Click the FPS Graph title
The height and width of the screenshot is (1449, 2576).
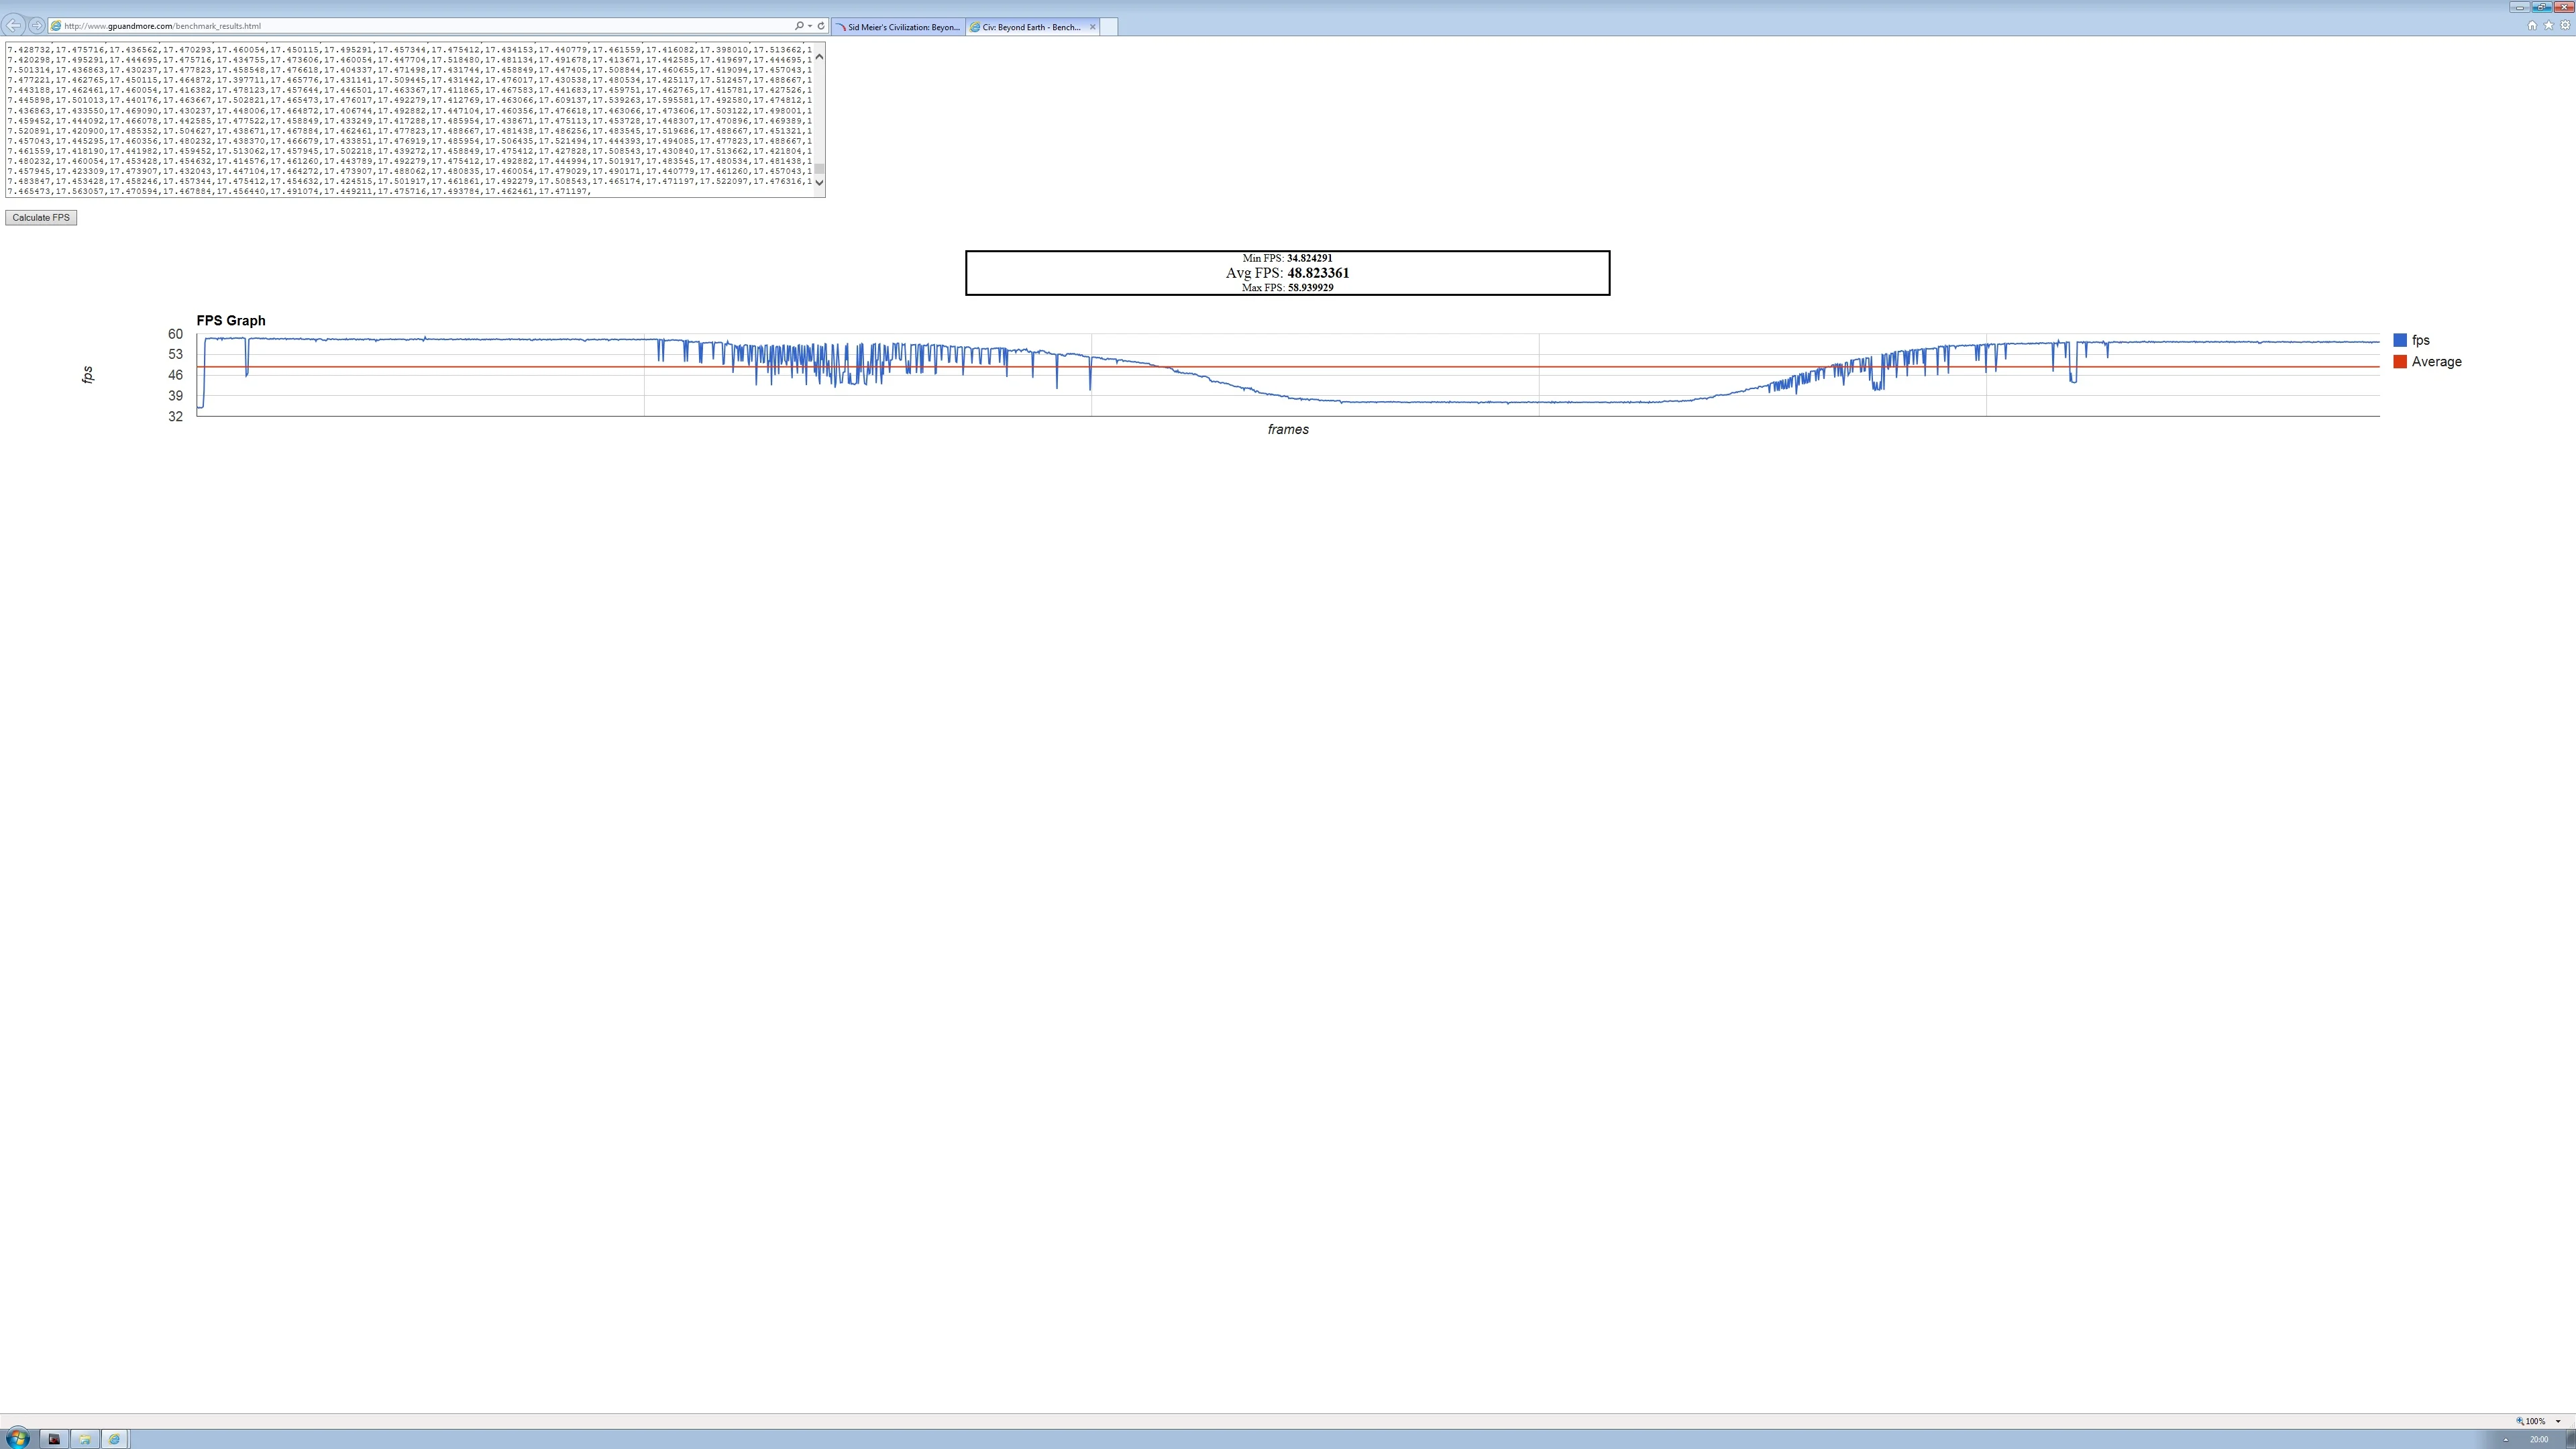click(231, 321)
